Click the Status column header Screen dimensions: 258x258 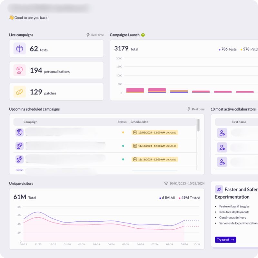(x=122, y=122)
